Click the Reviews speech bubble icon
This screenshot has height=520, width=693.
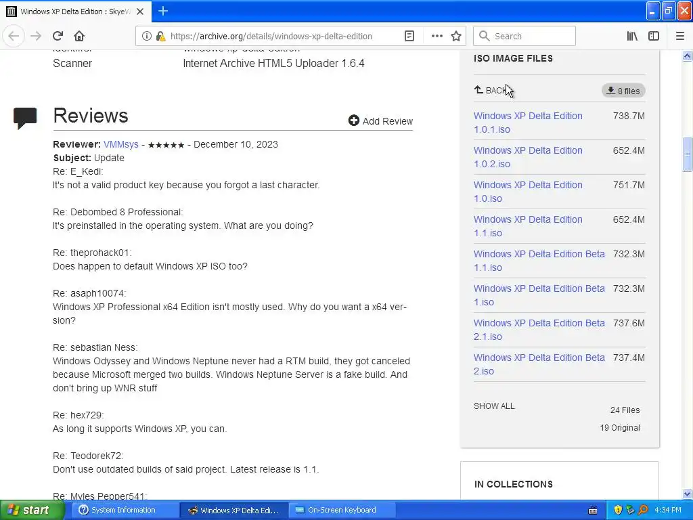pos(25,118)
